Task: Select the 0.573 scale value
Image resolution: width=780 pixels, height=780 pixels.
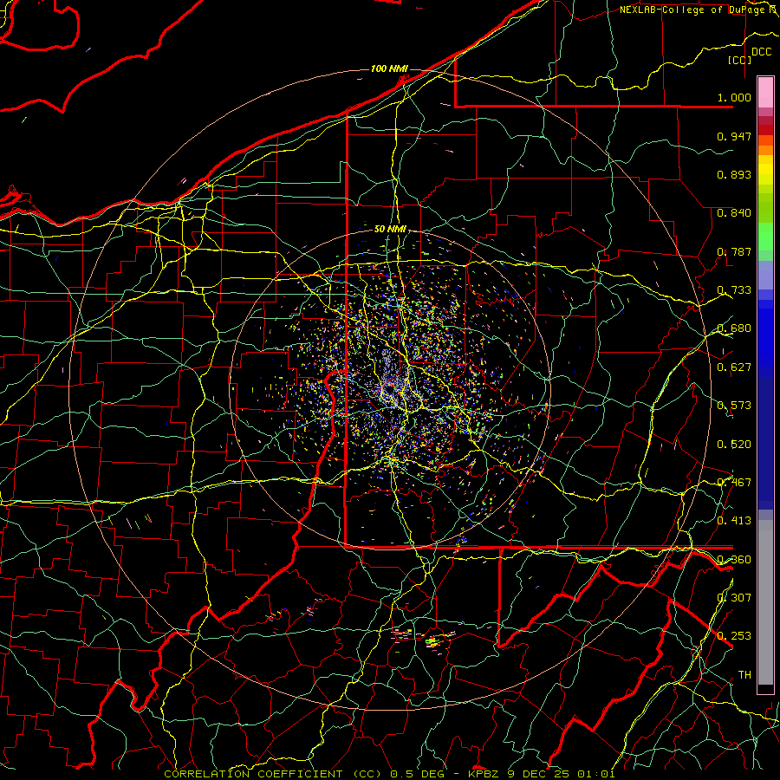Action: (x=734, y=406)
